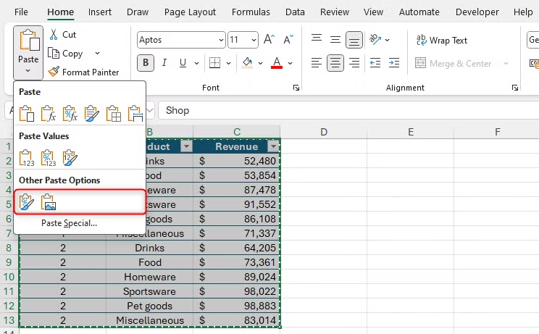Set Top Align vertical alignment

317,38
